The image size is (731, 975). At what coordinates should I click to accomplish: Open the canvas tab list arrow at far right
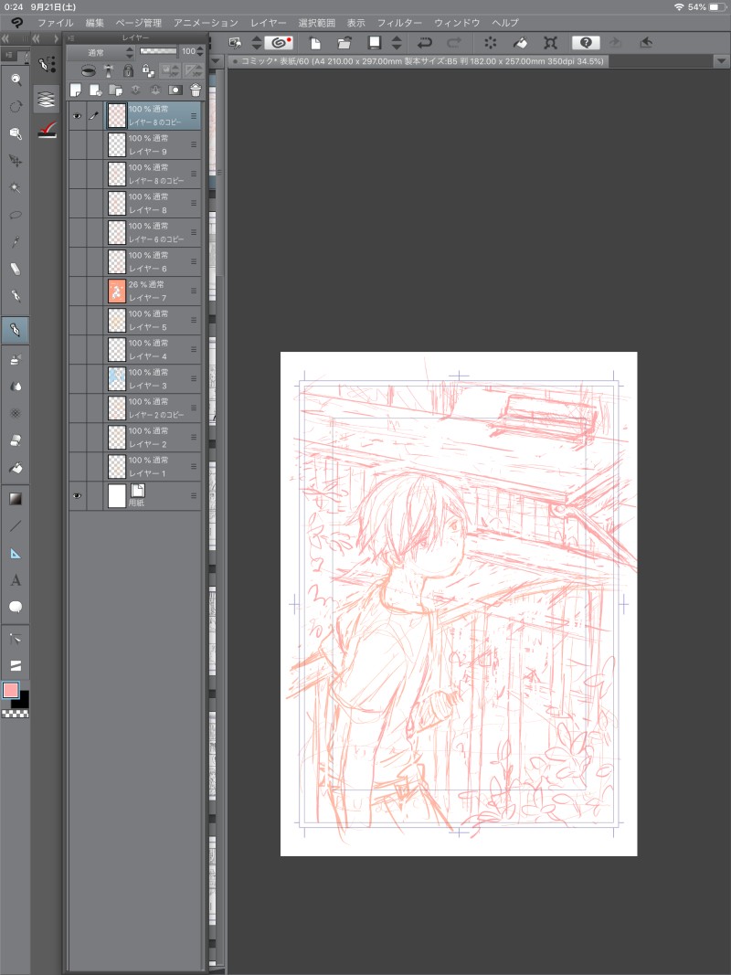coord(721,61)
